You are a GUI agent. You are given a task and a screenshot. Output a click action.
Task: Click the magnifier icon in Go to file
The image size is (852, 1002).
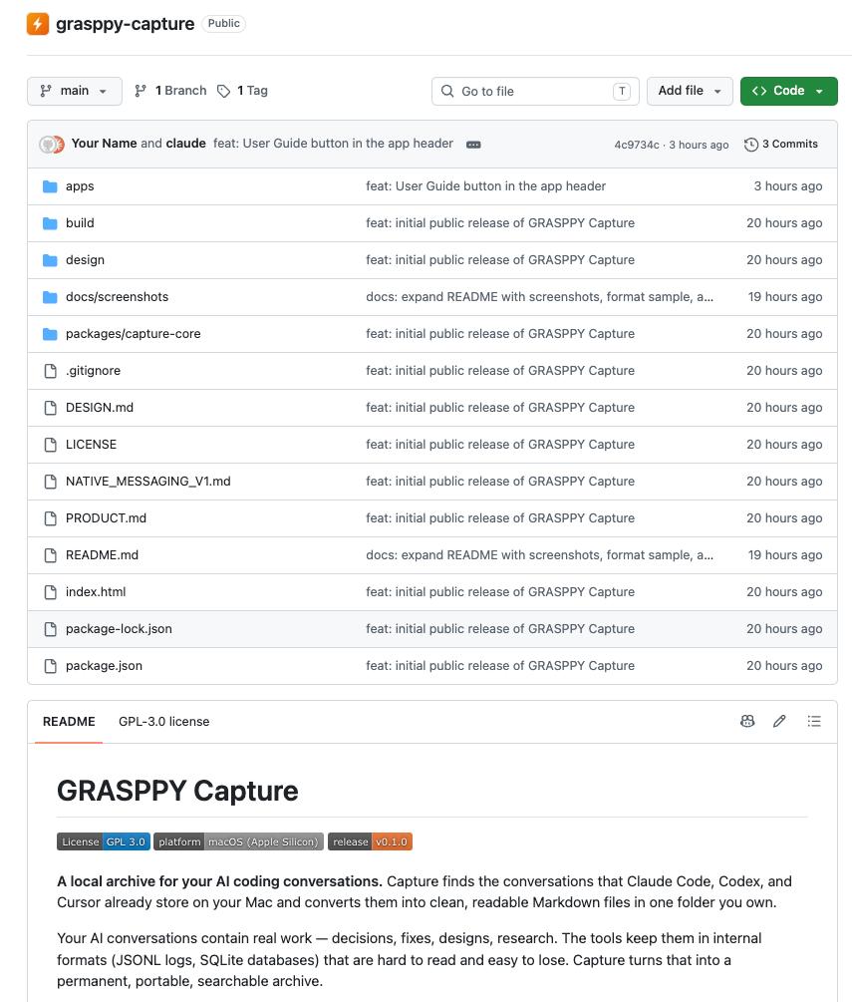click(x=447, y=91)
